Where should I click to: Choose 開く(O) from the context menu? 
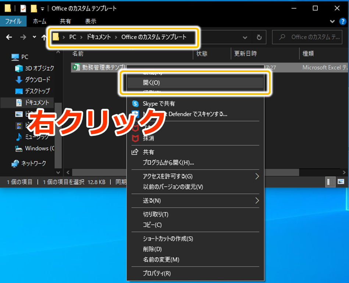point(151,83)
